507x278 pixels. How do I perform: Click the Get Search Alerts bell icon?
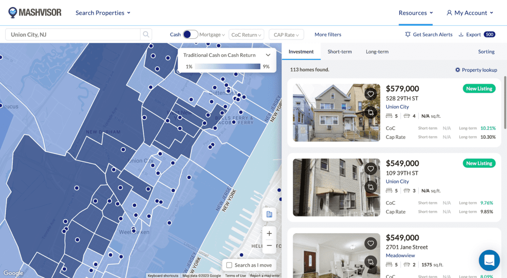pyautogui.click(x=407, y=34)
